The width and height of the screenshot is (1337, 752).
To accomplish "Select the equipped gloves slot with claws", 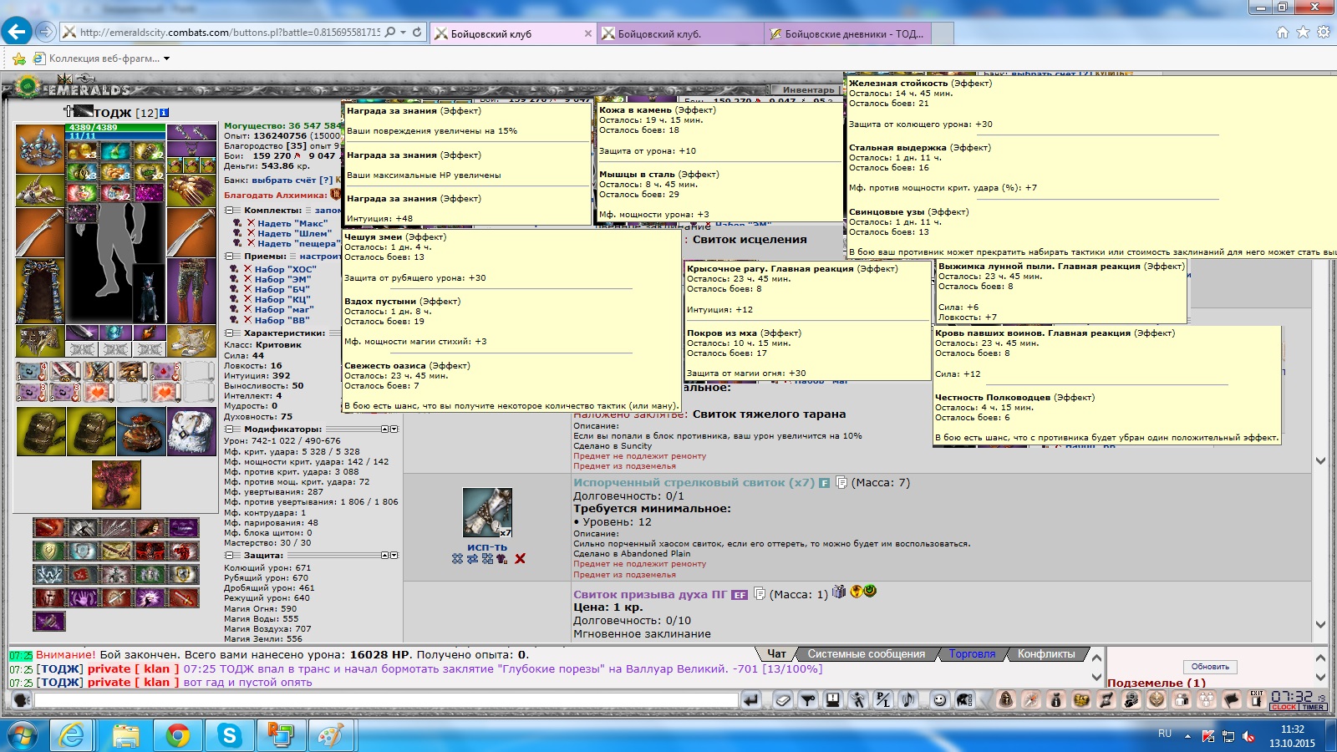I will (191, 191).
